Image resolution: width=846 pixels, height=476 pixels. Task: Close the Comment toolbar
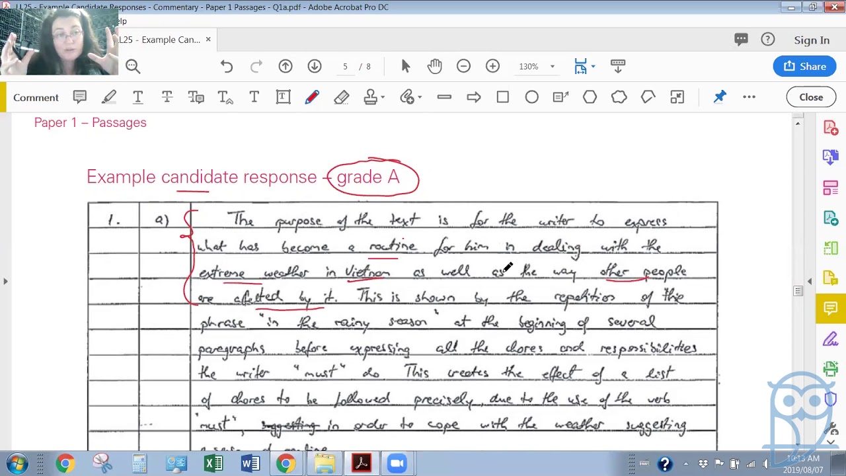point(811,97)
